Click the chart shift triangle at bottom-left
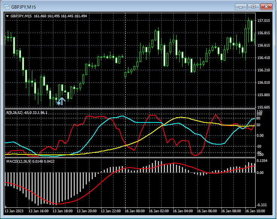 (6, 207)
